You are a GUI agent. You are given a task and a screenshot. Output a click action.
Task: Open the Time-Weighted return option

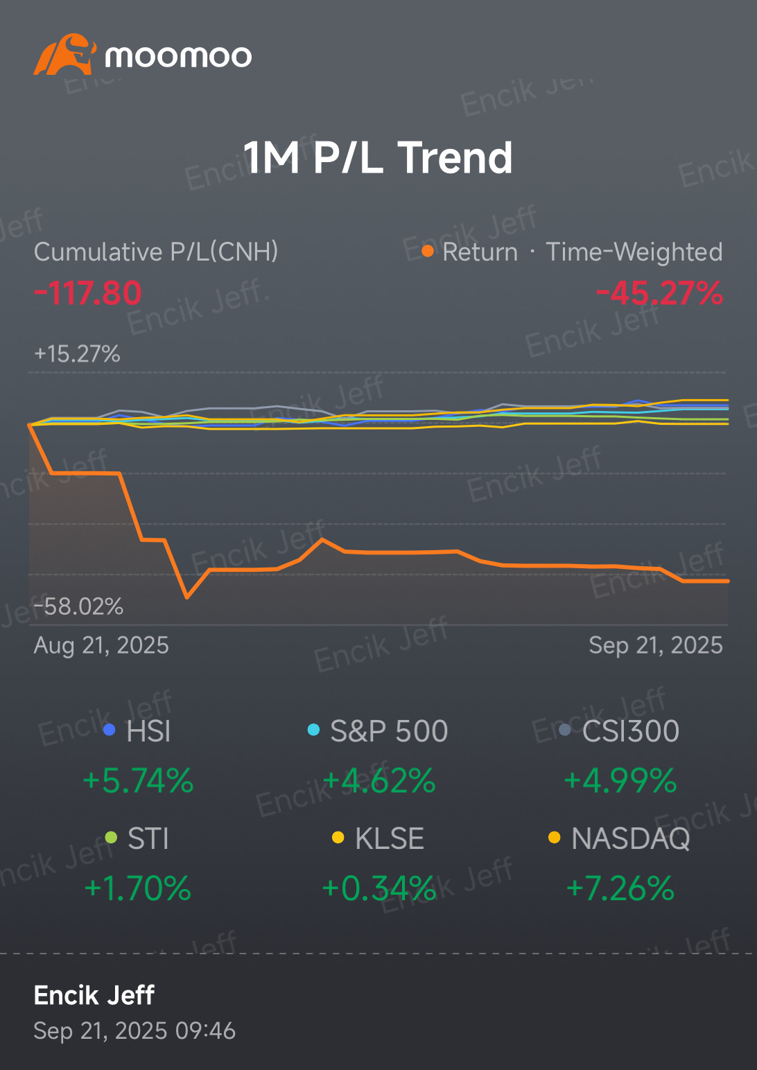pos(634,252)
